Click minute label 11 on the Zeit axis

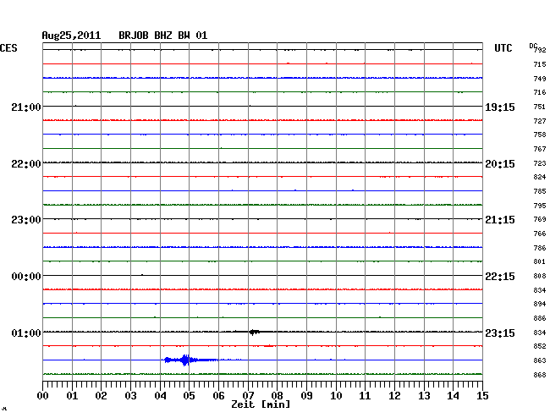[365, 396]
